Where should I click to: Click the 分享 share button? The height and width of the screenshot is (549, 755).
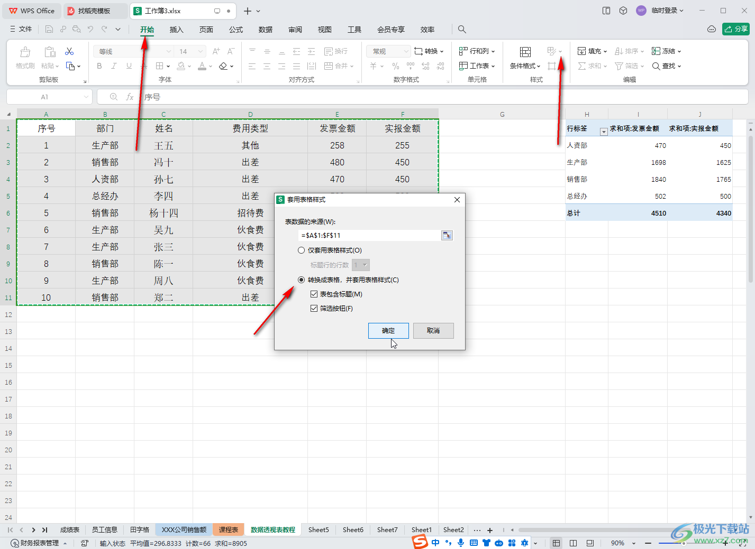tap(736, 29)
